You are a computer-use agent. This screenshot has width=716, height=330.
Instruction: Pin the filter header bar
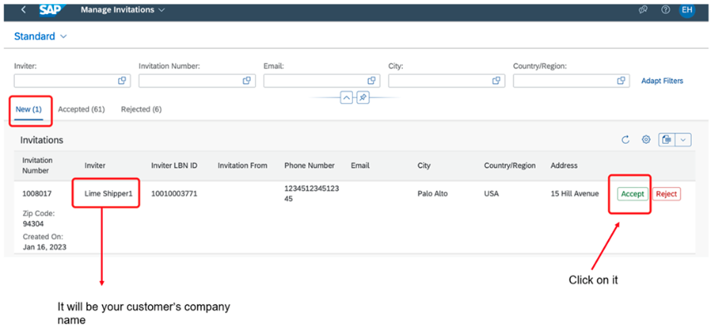[x=362, y=97]
